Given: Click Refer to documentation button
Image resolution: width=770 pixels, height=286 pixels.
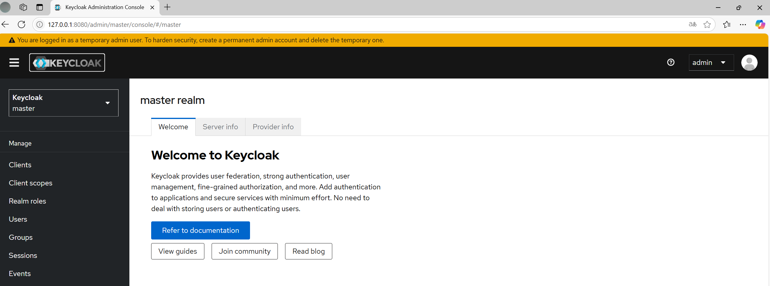Looking at the screenshot, I should coord(200,230).
